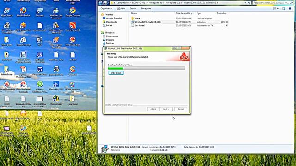
Task: Click the Explorer back navigation arrow
Action: point(100,3)
